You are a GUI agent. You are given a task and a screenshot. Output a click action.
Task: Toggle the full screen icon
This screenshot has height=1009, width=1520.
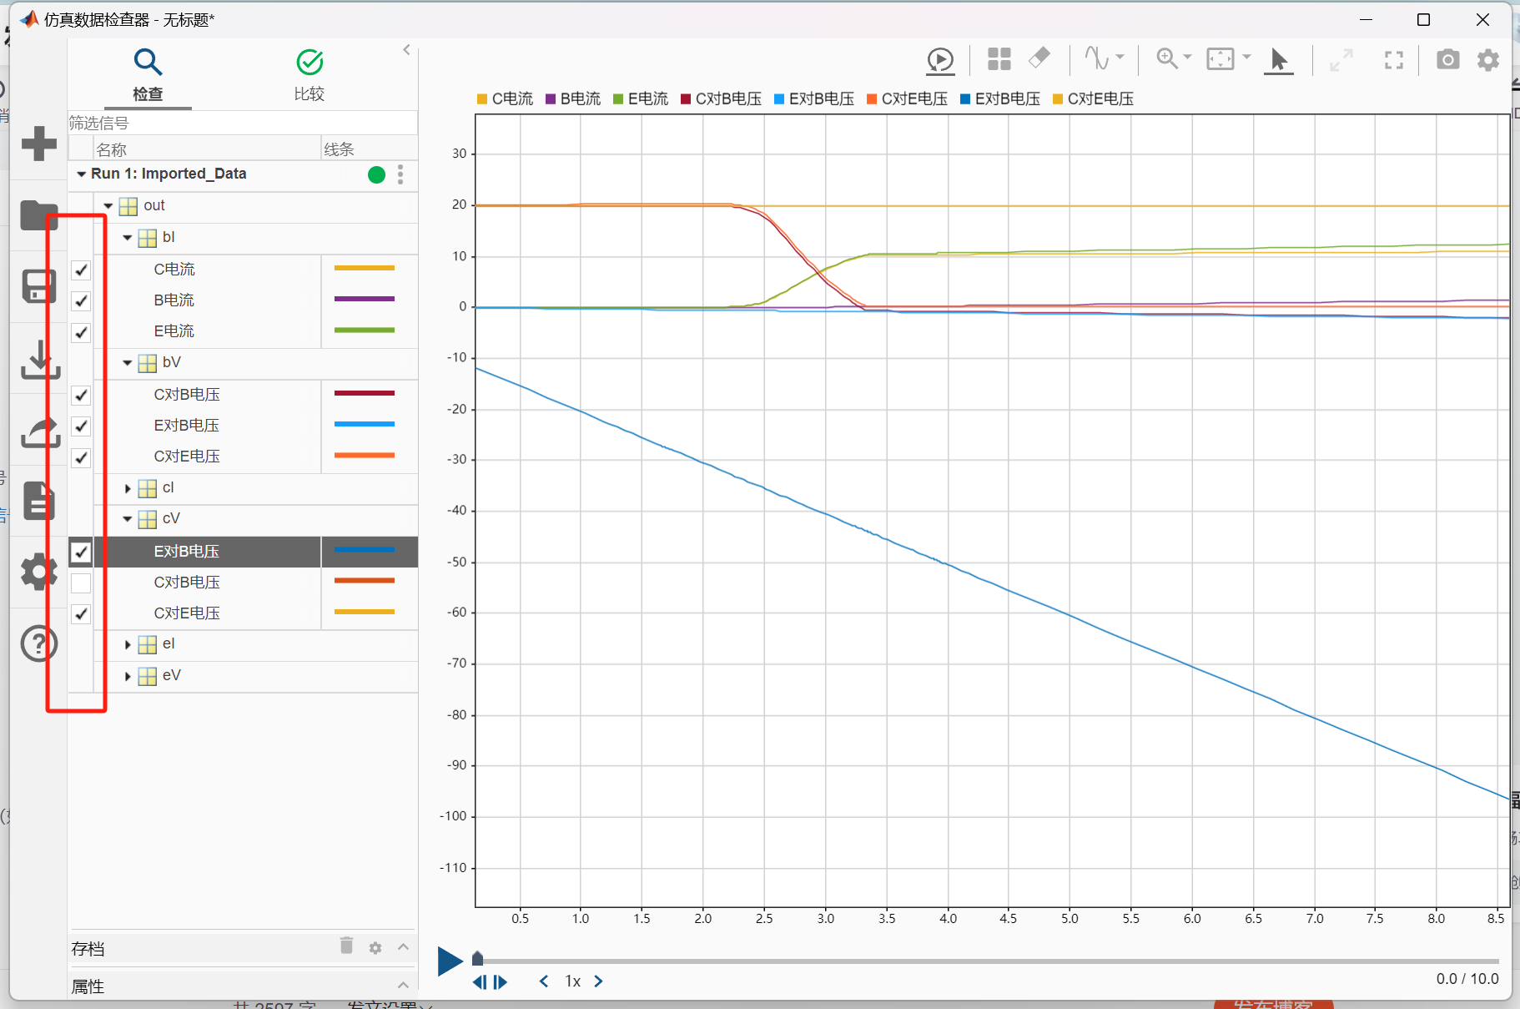[x=1394, y=60]
